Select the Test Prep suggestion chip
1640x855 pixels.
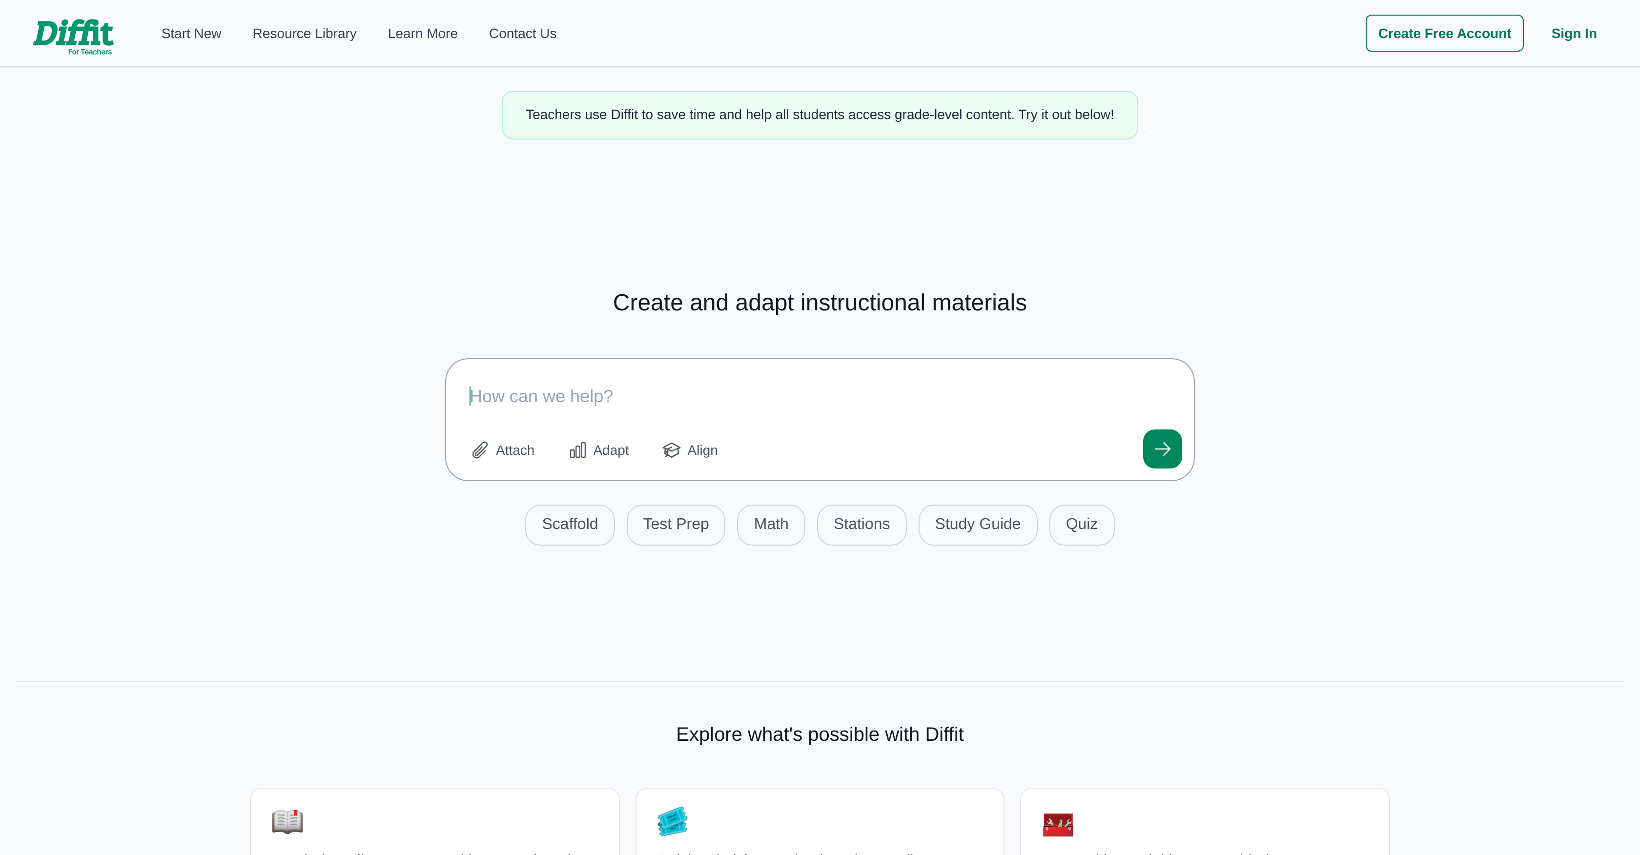click(676, 525)
